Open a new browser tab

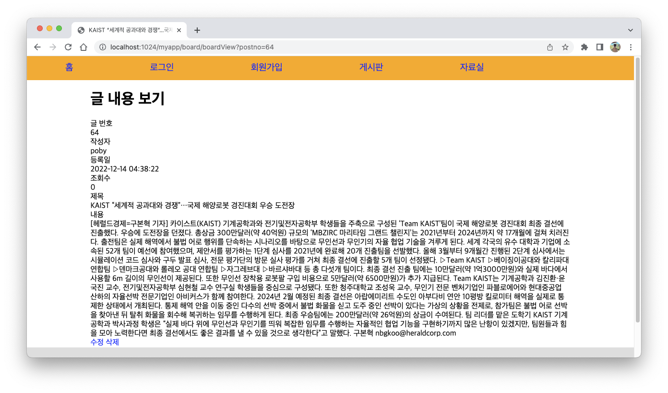(197, 30)
